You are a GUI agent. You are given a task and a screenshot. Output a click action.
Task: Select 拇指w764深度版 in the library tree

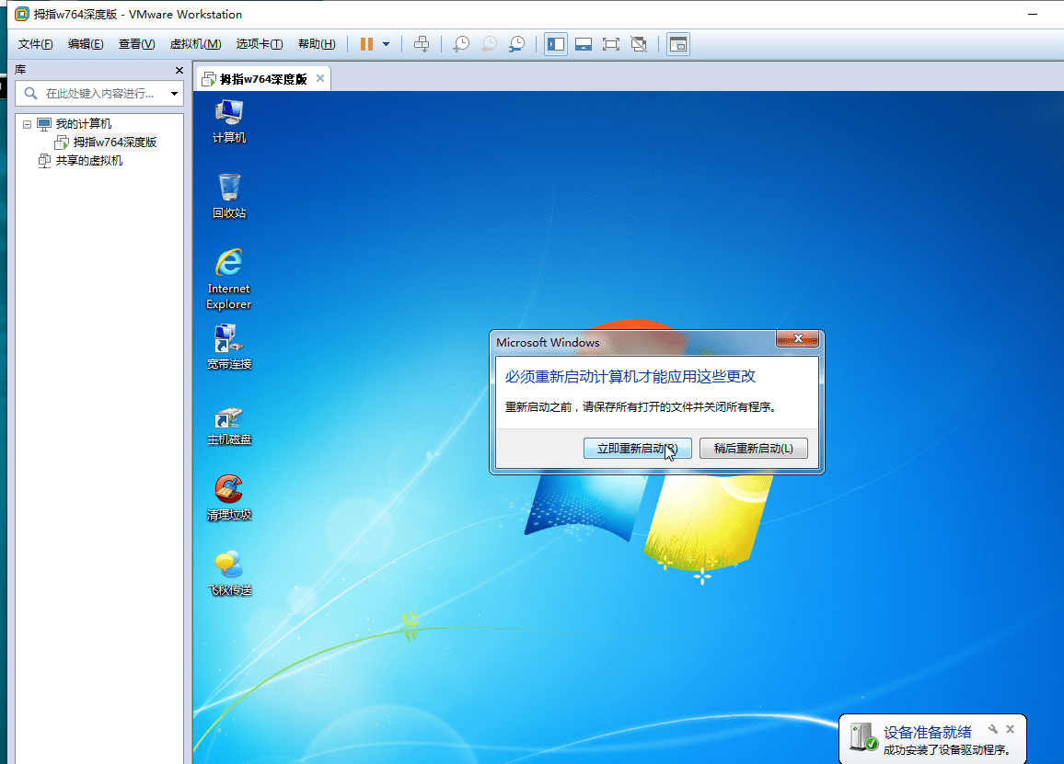coord(115,143)
